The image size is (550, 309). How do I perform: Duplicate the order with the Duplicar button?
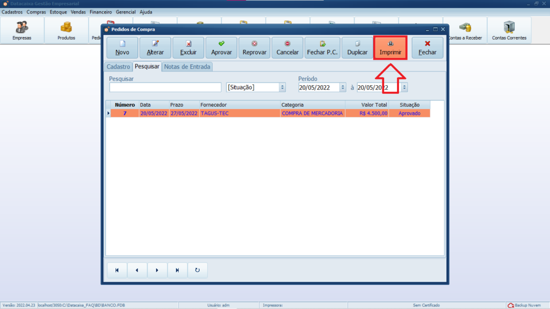pyautogui.click(x=357, y=48)
